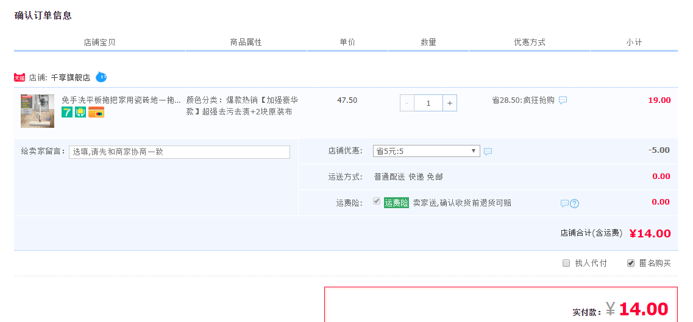Open product title 免手洗平板拖把 link

(121, 100)
